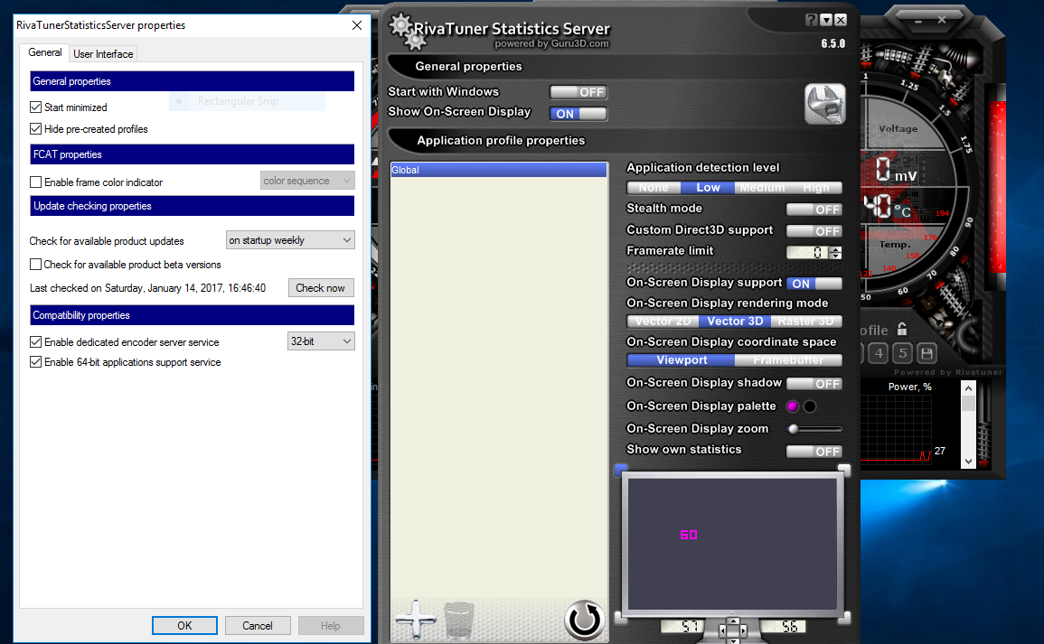This screenshot has width=1044, height=644.
Task: Close the RivaTunerStatisticsServer properties dialog
Action: (357, 25)
